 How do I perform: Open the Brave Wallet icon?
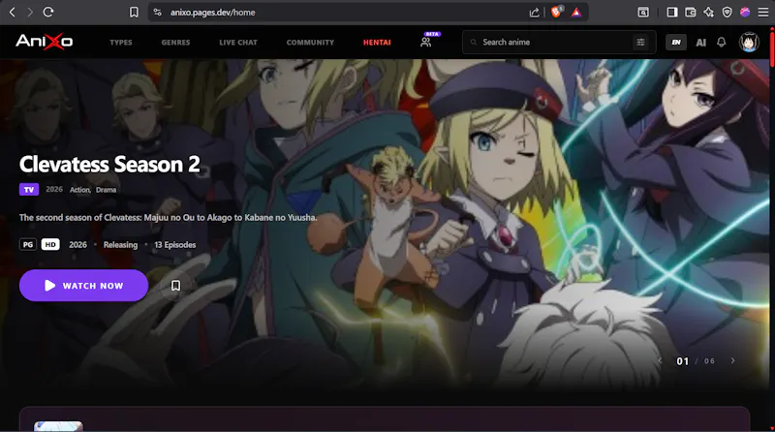pos(691,13)
